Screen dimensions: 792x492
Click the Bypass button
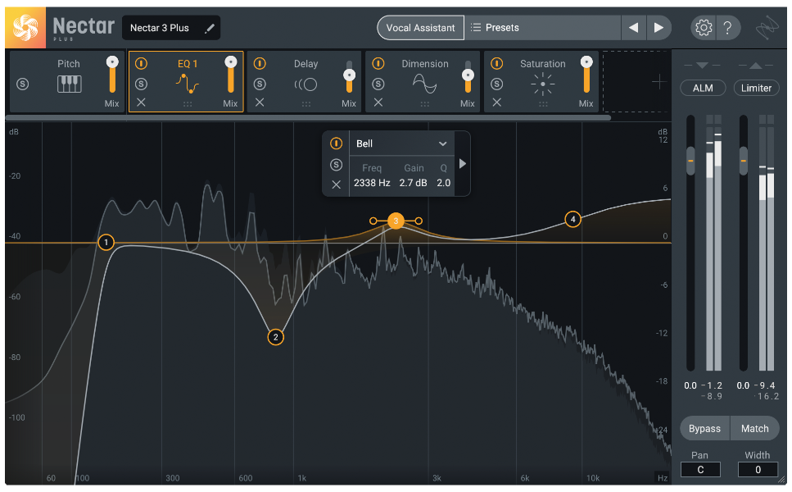(x=704, y=429)
